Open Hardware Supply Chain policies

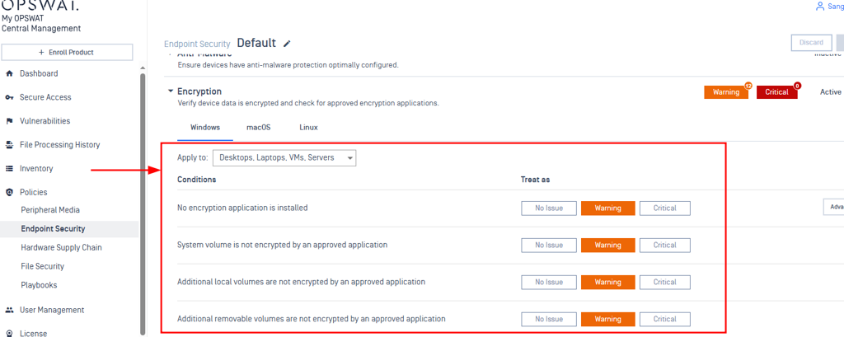pyautogui.click(x=61, y=248)
